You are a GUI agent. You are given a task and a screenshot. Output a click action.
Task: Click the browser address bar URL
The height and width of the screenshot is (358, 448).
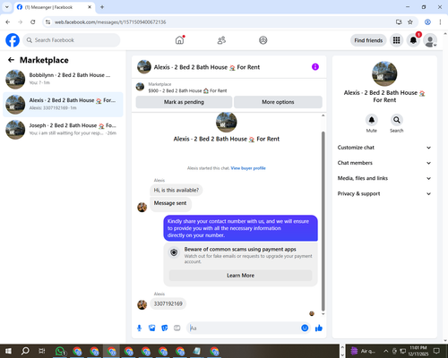click(x=110, y=22)
